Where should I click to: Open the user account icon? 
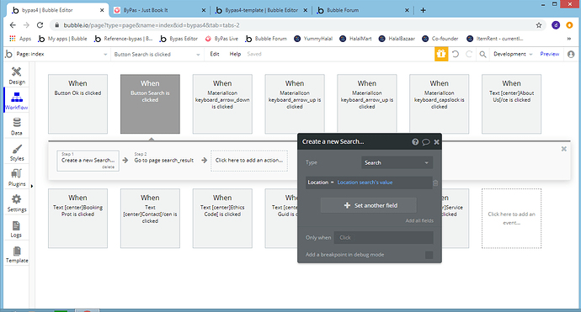(x=571, y=55)
